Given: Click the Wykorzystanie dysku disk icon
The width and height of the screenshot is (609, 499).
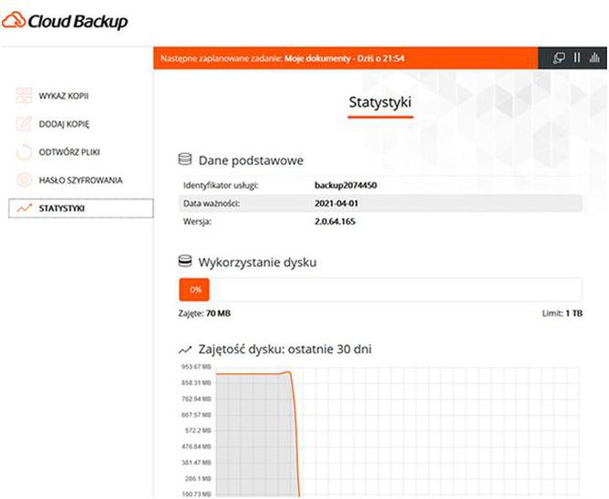Looking at the screenshot, I should 185,261.
